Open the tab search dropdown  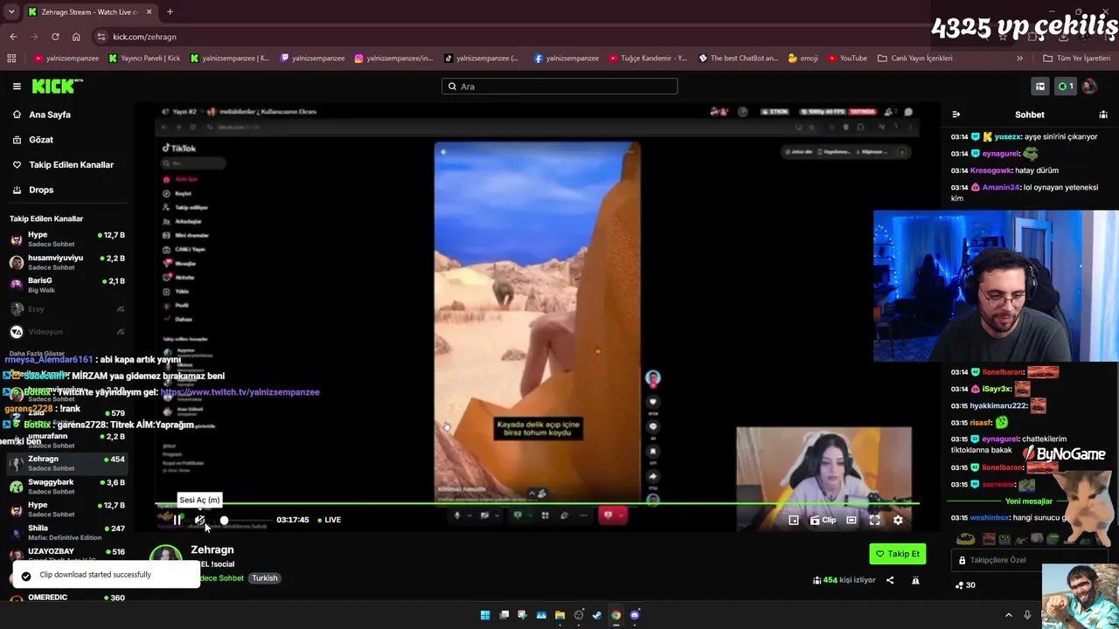[x=12, y=12]
